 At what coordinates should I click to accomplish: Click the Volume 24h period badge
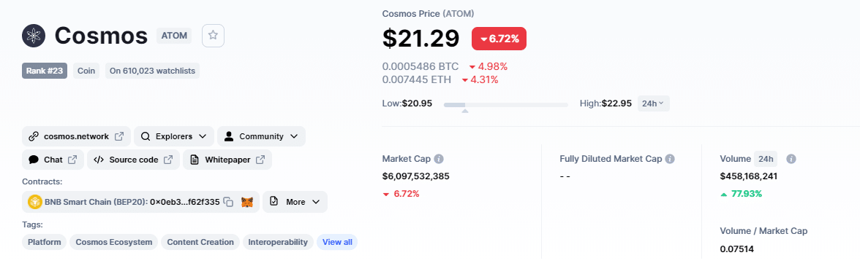pos(766,159)
